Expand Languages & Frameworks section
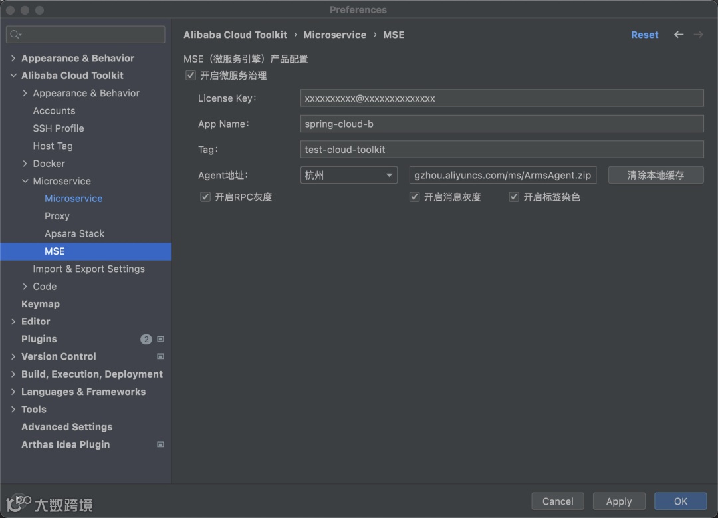The width and height of the screenshot is (718, 518). 13,392
